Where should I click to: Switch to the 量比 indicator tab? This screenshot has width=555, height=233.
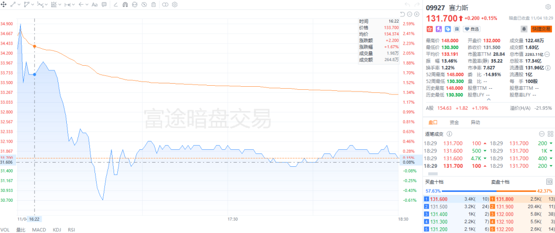click(21, 229)
